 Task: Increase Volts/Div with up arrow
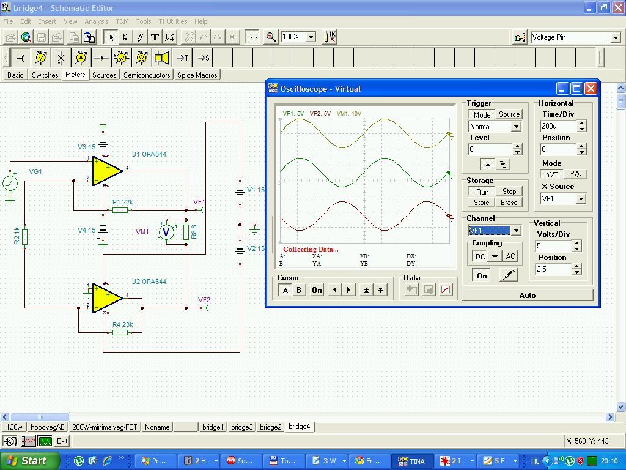click(x=576, y=243)
